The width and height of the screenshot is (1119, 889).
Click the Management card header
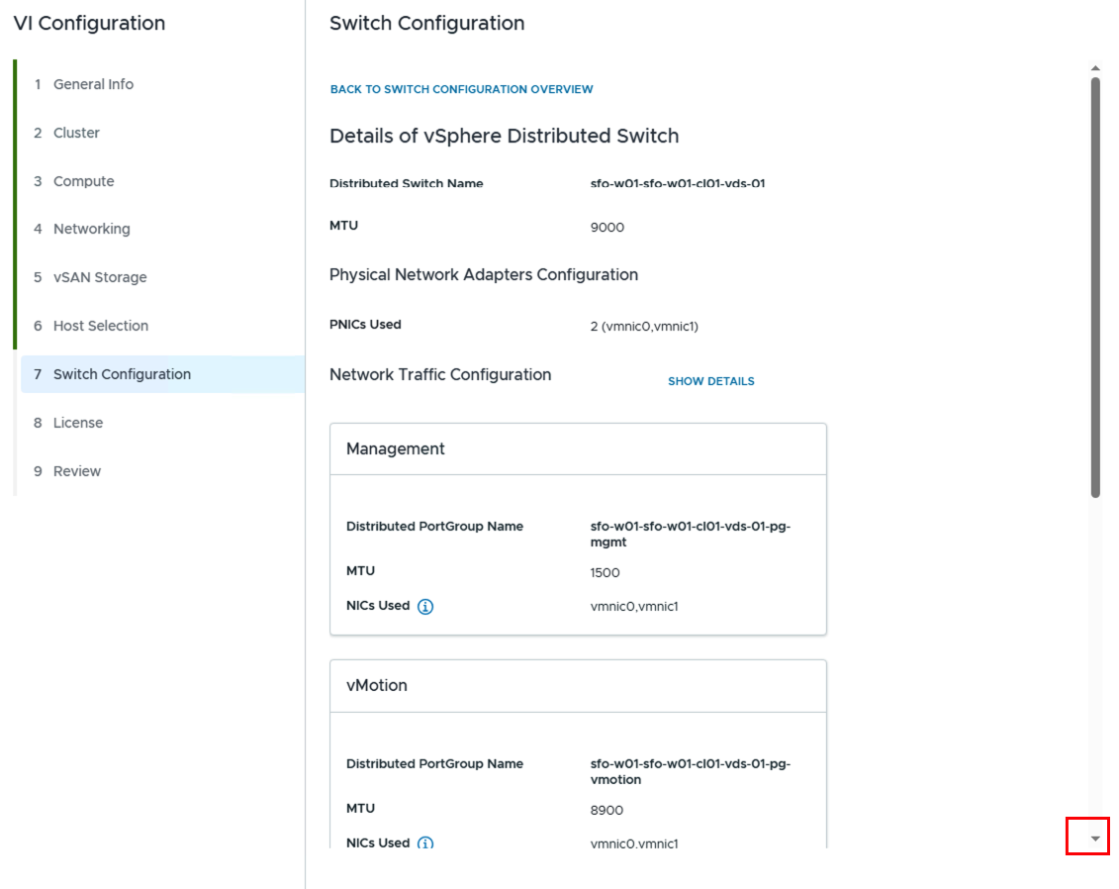coord(578,449)
